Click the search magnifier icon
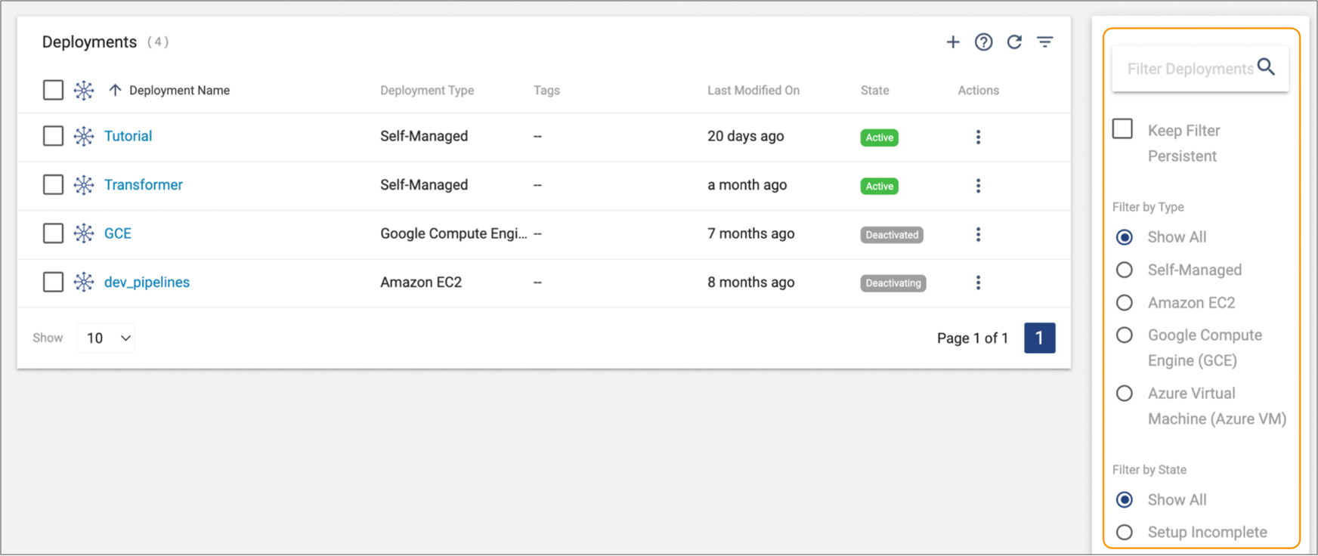This screenshot has width=1318, height=556. pos(1267,67)
